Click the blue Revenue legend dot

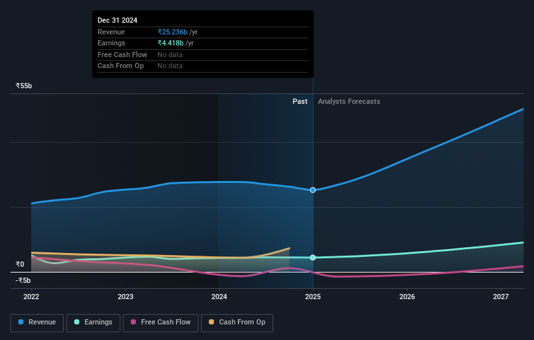tap(21, 322)
